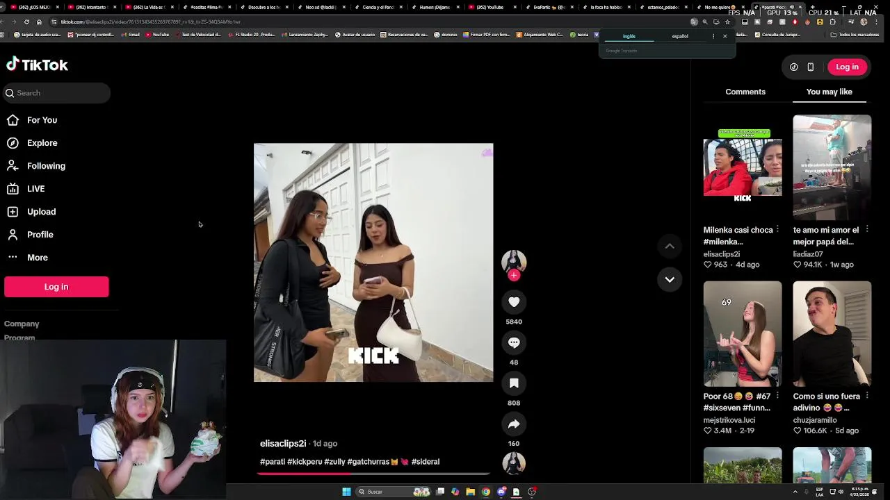Open options for Como si uno fuera adivino
The image size is (890, 500).
[867, 396]
